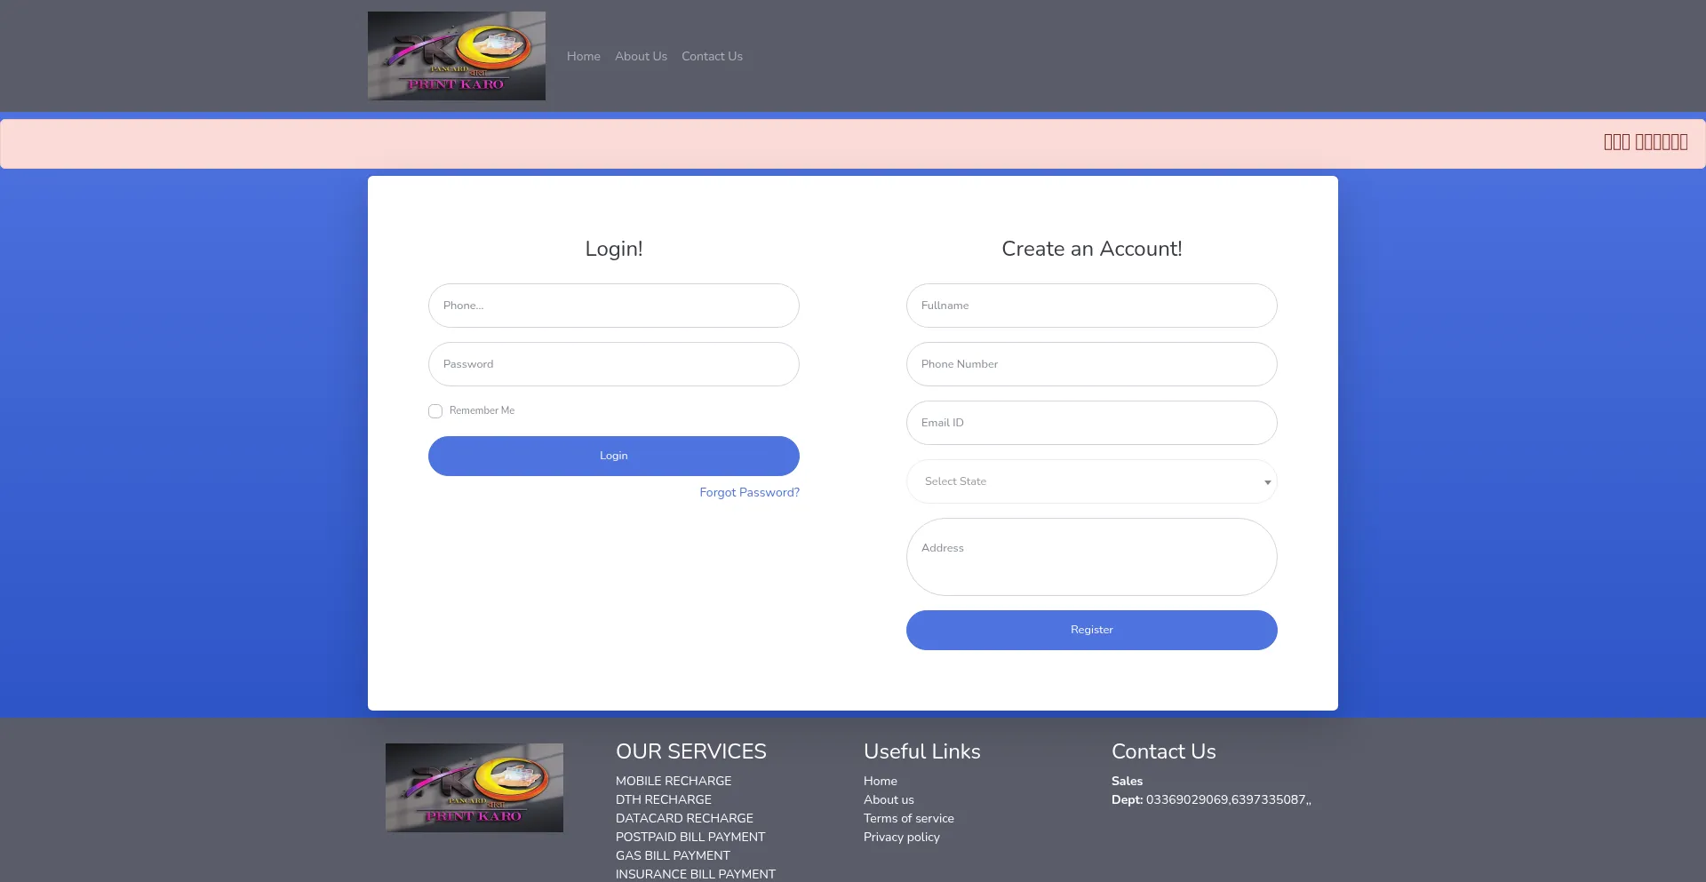Click inside the Address text area
The width and height of the screenshot is (1706, 882).
coord(1091,557)
